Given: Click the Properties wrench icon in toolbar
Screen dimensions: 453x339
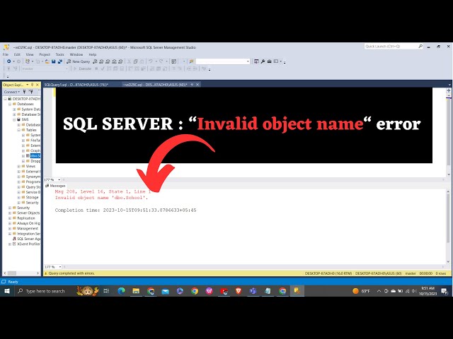Looking at the screenshot, I should tap(263, 61).
